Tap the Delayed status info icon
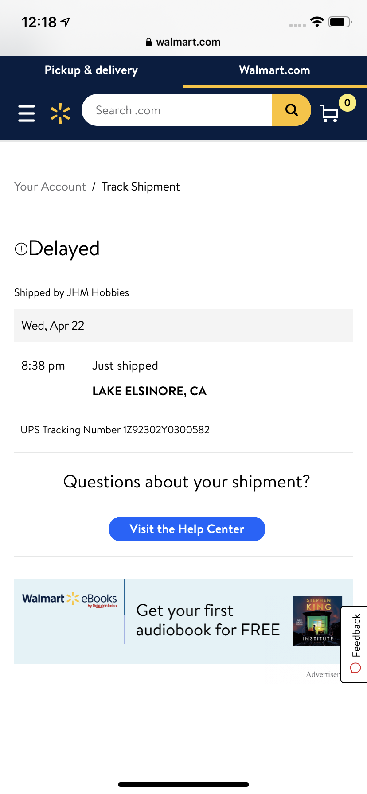The height and width of the screenshot is (794, 367). pyautogui.click(x=21, y=249)
